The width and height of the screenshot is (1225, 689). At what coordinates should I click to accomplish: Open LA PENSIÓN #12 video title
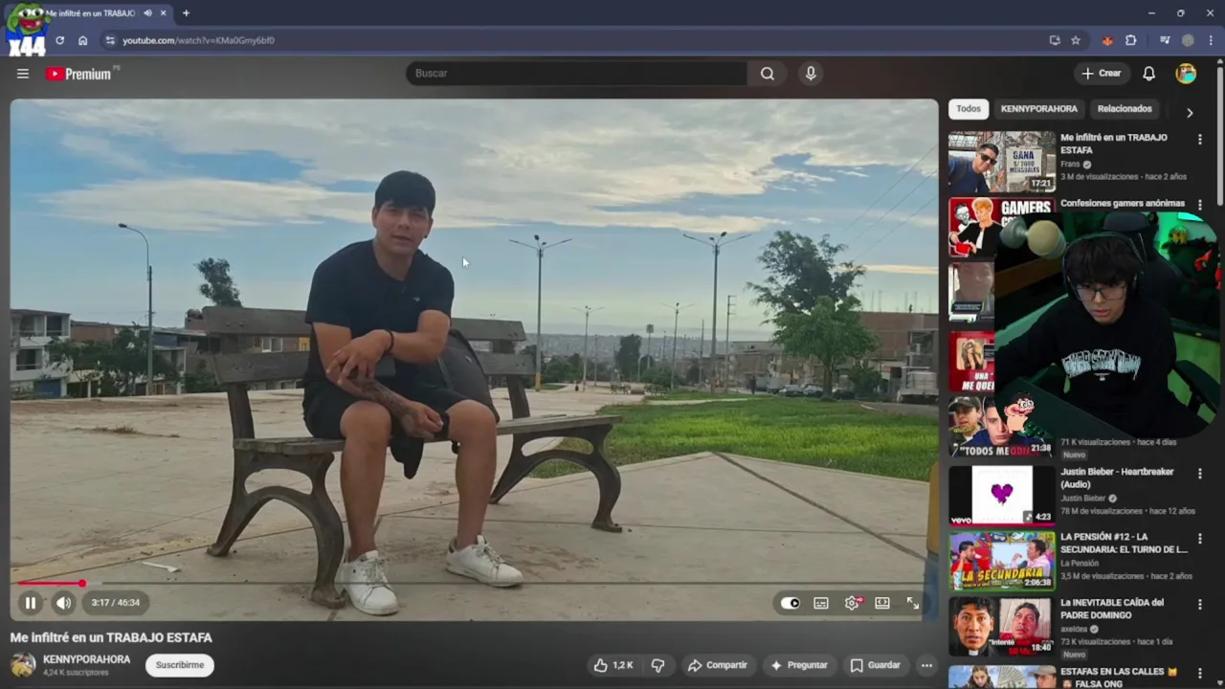pyautogui.click(x=1124, y=544)
